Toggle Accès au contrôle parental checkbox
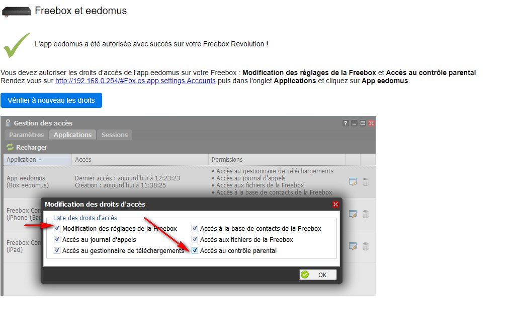514x327 pixels. tap(195, 250)
